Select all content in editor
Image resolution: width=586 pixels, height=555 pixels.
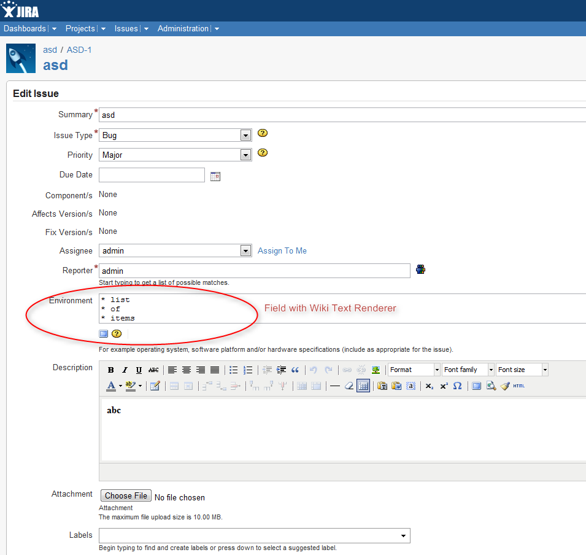[411, 386]
